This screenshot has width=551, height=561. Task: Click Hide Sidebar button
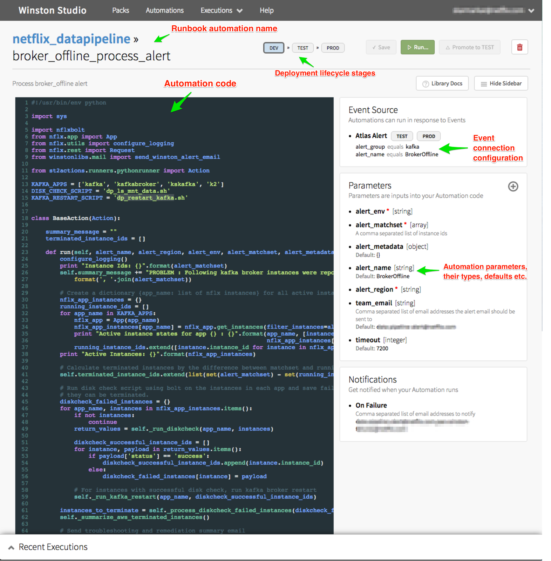(x=501, y=83)
